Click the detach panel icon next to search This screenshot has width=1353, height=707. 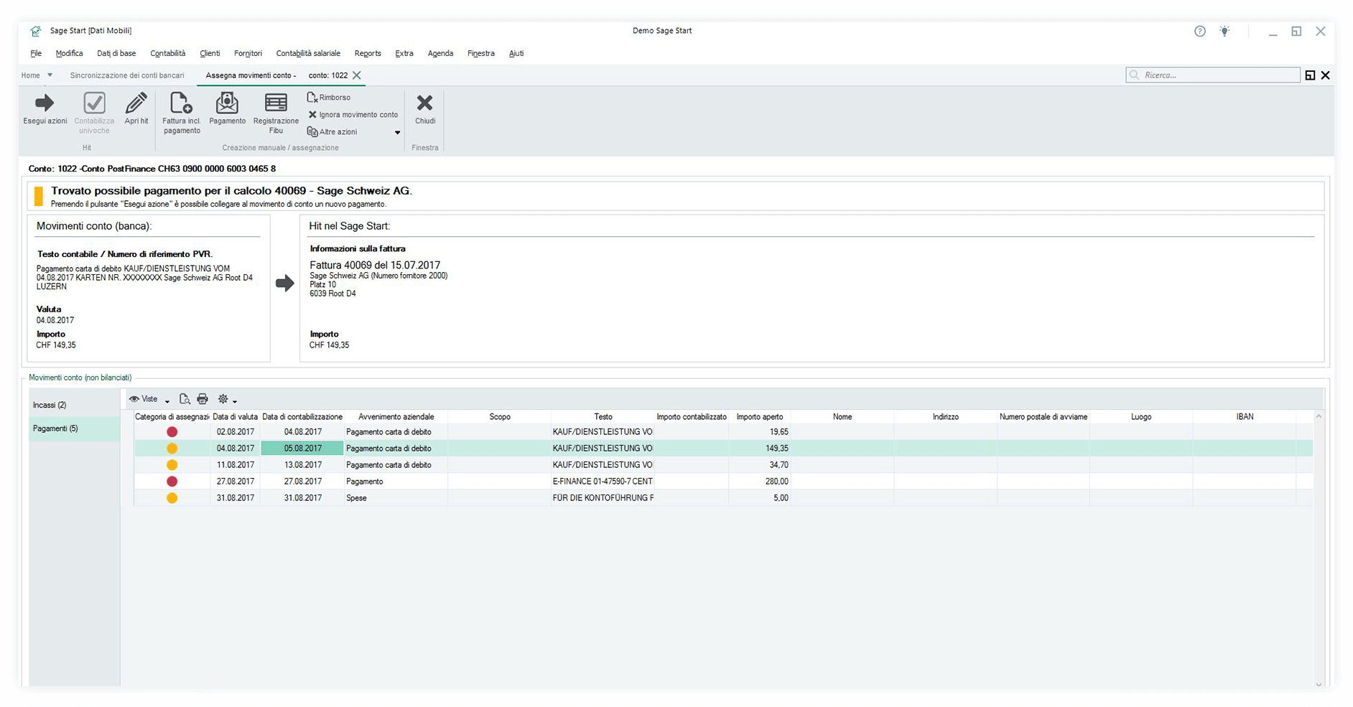coord(1310,75)
